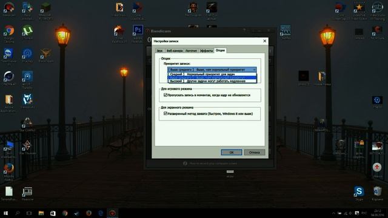Open Google Chrome desktop shortcut
This screenshot has height=218, width=388.
click(x=9, y=33)
